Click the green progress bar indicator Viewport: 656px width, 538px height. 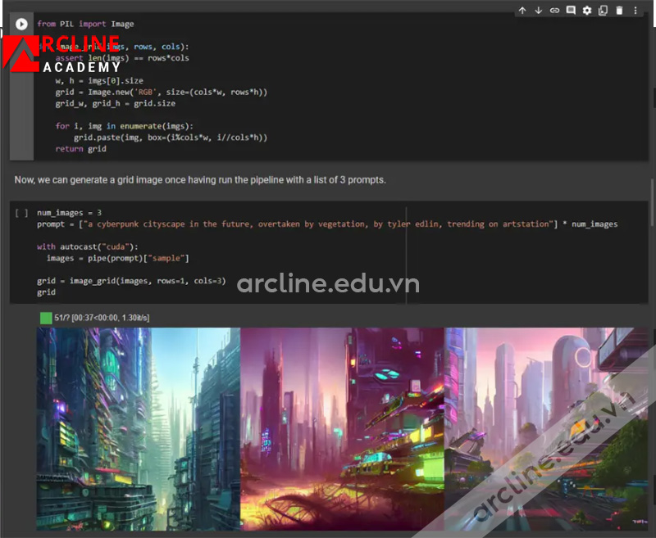tap(45, 317)
